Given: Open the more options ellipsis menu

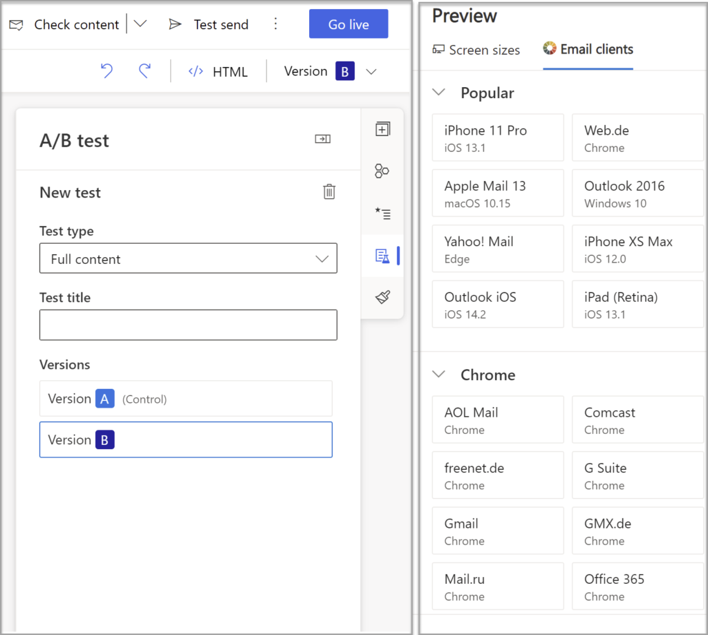Looking at the screenshot, I should coord(275,24).
